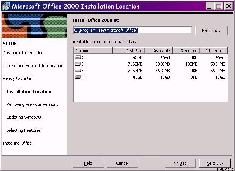Sort by the Disk Size column header
Image resolution: width=235 pixels, height=171 pixels.
[129, 51]
